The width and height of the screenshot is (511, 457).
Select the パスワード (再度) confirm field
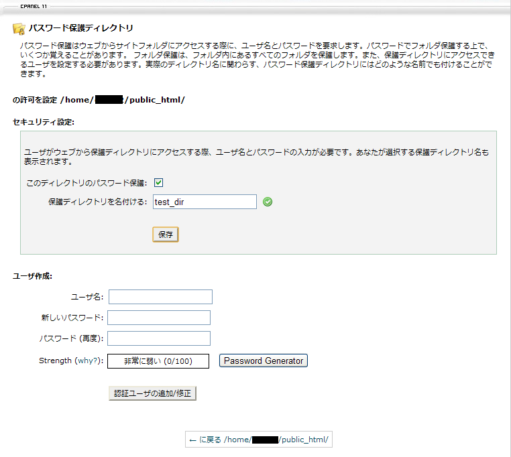tap(159, 338)
